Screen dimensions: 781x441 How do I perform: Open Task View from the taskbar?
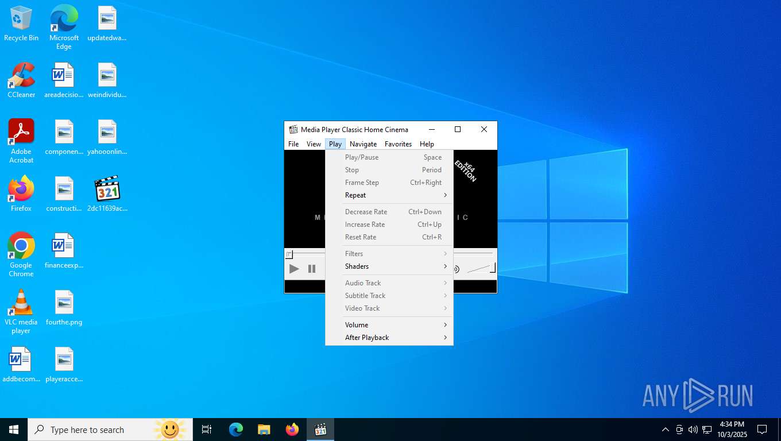[x=207, y=430]
